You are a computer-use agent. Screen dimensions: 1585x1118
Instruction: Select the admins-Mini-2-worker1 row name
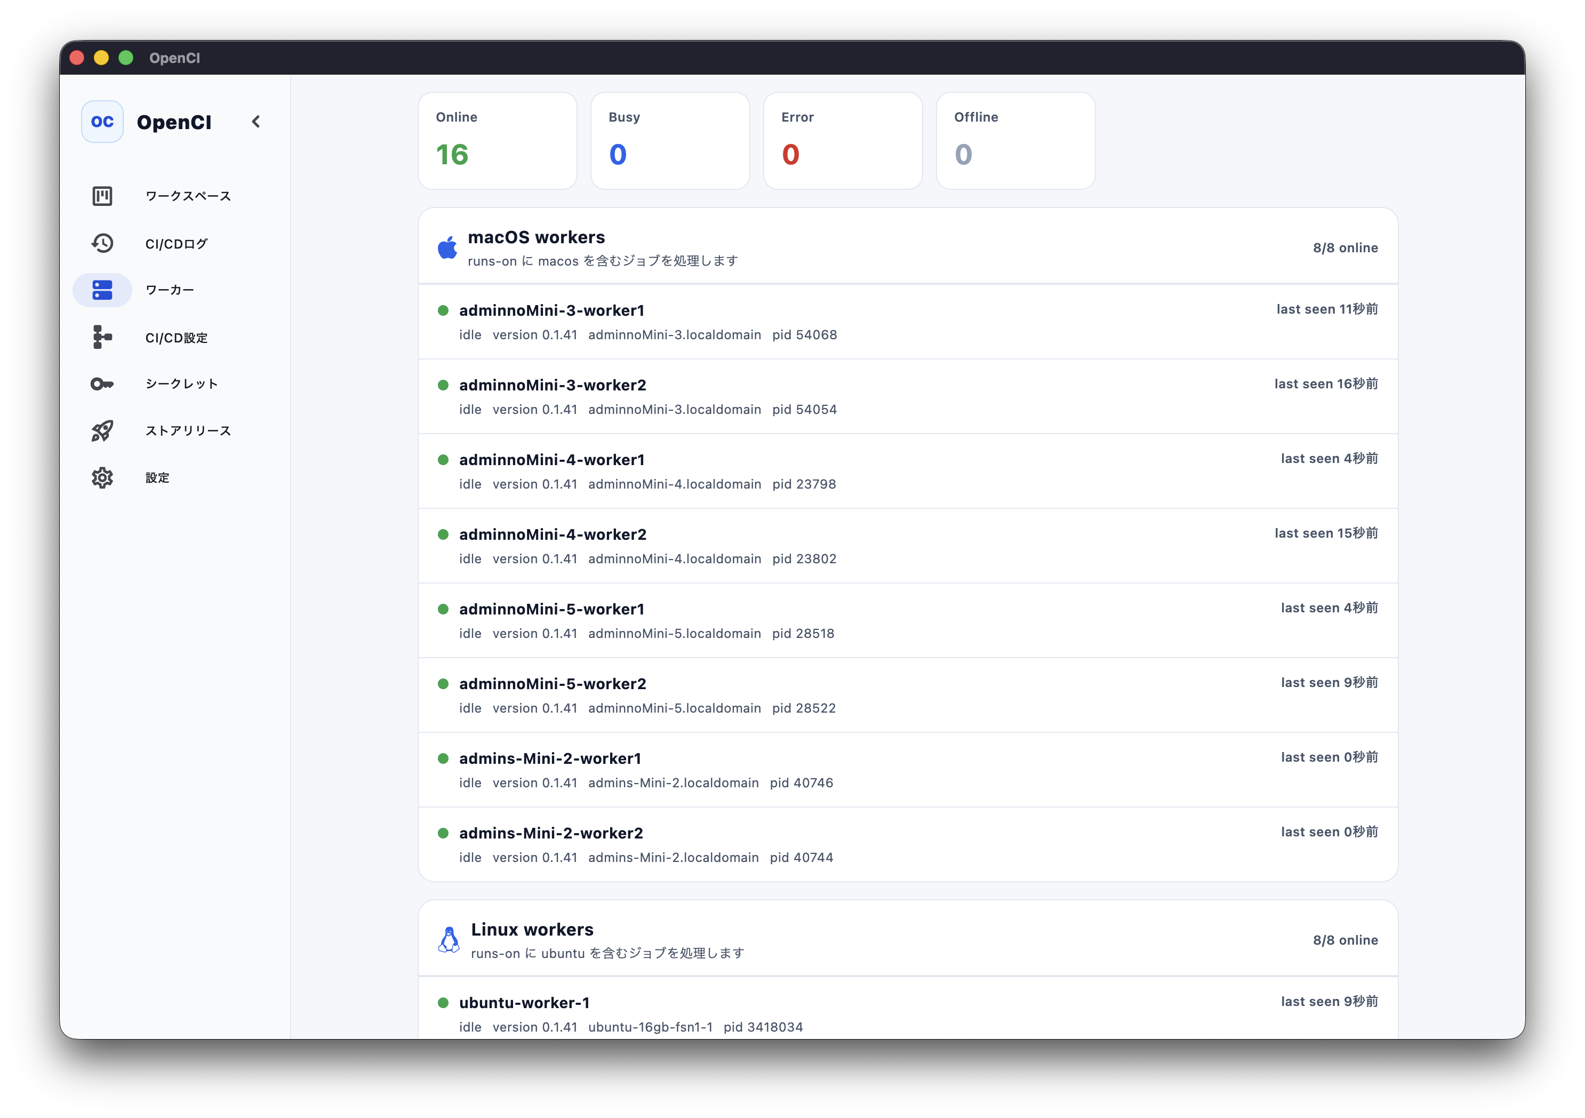coord(550,758)
